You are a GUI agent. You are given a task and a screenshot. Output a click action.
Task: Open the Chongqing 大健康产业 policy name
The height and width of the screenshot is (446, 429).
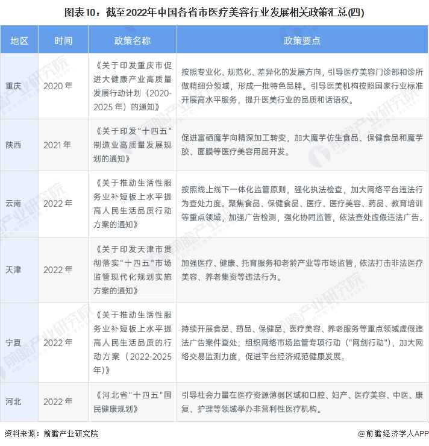133,86
